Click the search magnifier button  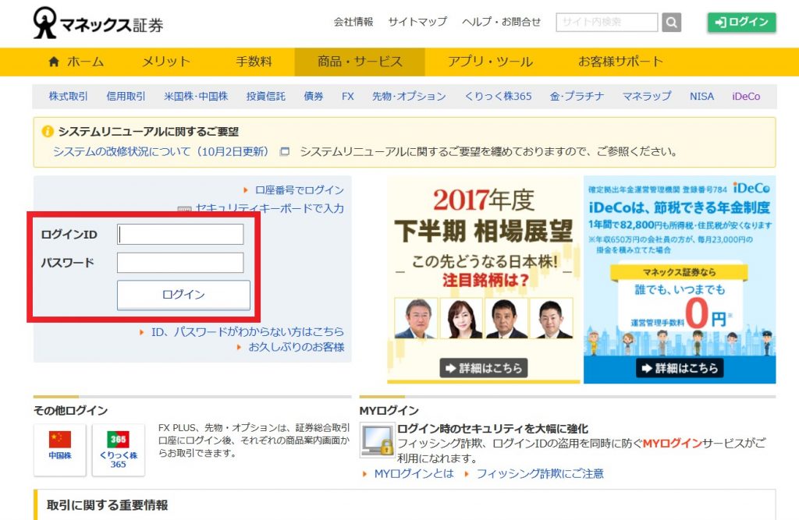click(672, 23)
